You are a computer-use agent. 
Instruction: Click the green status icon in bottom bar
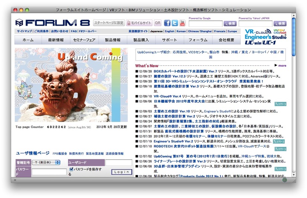pyautogui.click(x=284, y=180)
